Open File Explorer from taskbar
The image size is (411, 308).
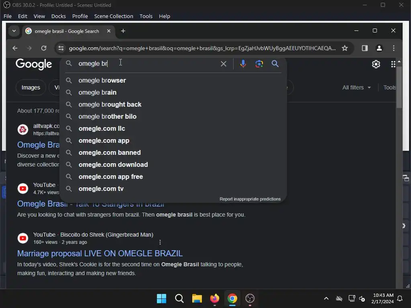coord(197,298)
